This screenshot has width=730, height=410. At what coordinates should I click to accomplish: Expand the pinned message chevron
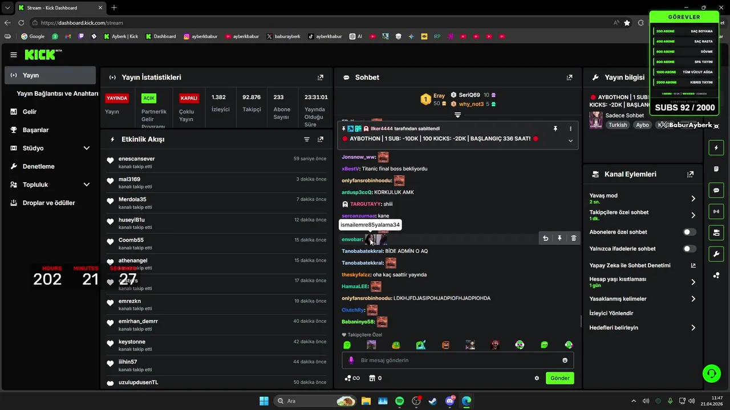(x=571, y=141)
